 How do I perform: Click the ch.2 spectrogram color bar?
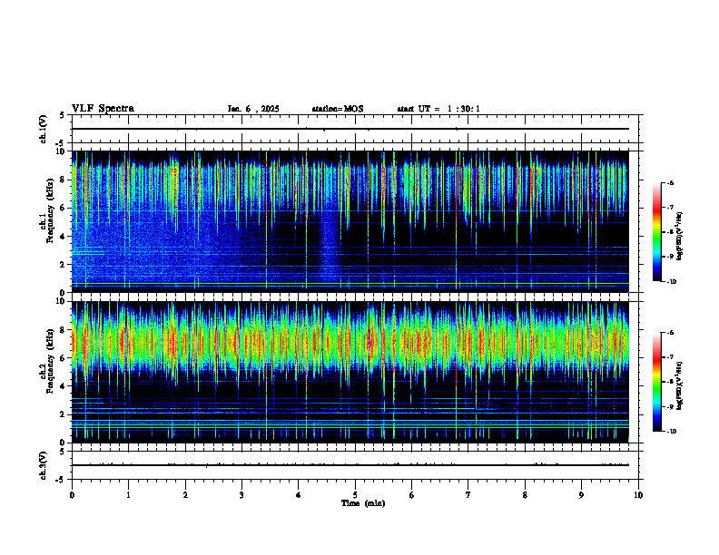[x=656, y=382]
